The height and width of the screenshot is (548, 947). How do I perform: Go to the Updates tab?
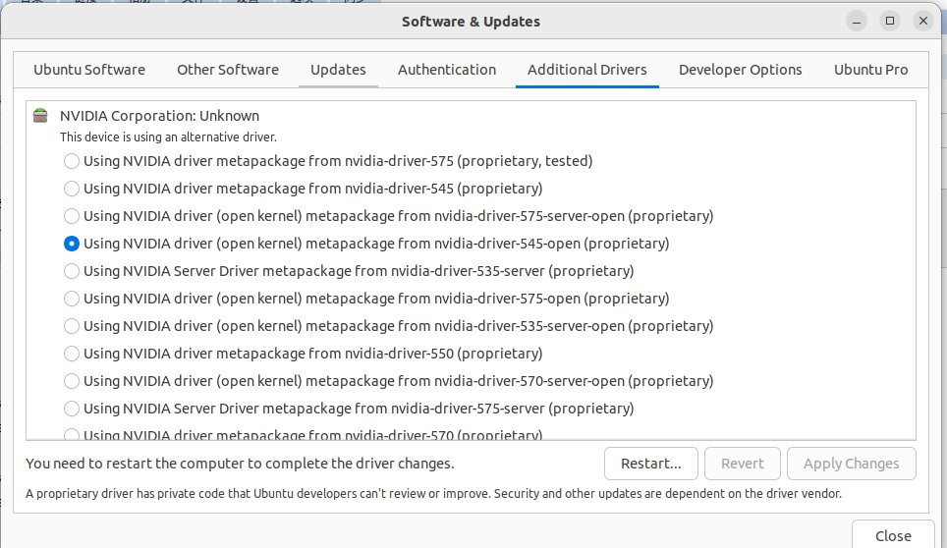click(x=338, y=70)
